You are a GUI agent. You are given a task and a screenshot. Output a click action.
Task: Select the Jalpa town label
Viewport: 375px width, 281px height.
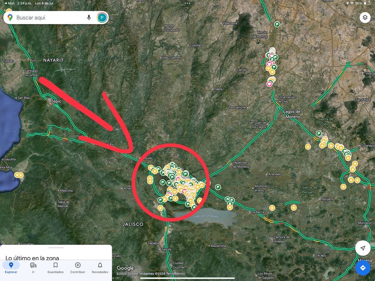coord(218,89)
